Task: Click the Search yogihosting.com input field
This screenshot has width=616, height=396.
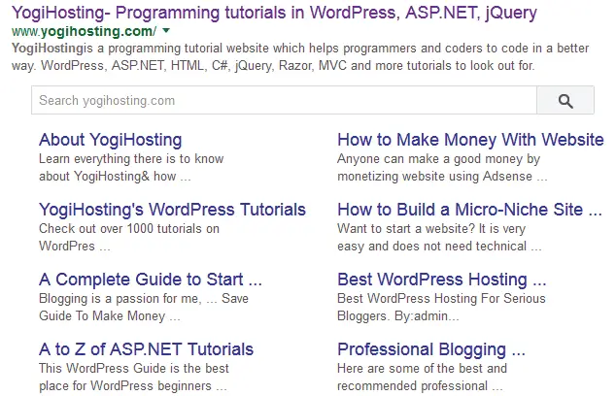Action: point(284,101)
